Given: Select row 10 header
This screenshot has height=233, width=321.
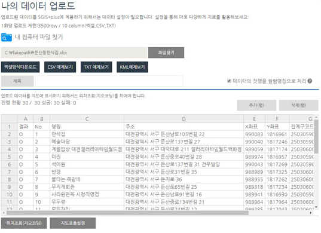Looking at the screenshot, I should (9, 194).
